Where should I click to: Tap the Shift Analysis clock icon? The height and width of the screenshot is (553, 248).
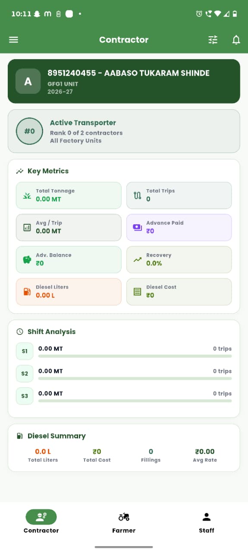coord(19,332)
